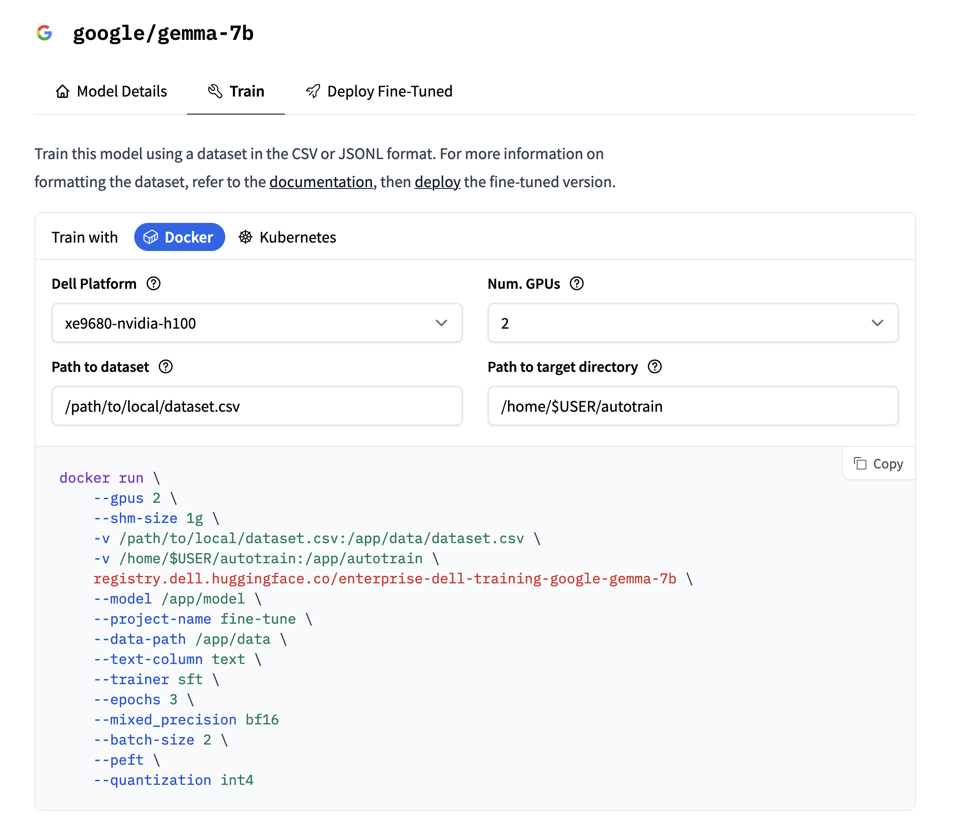
Task: Click the rocket icon beside Deploy Fine-Tuned
Action: [x=313, y=91]
